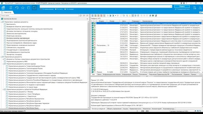Image resolution: width=203 pixels, height=114 pixels.
Task: Click the printer icon in list toolbar
Action: pyautogui.click(x=150, y=16)
